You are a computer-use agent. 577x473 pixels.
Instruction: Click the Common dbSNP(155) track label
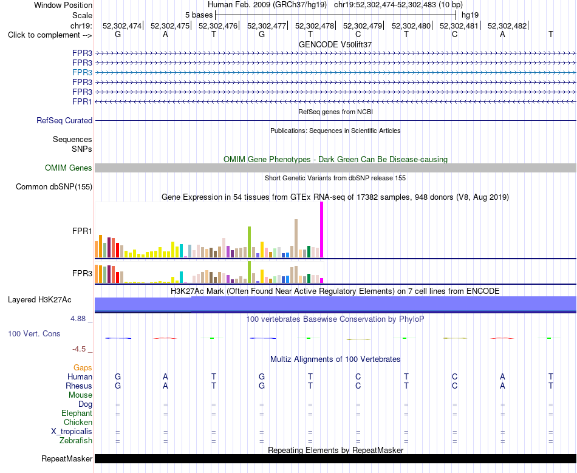(54, 187)
